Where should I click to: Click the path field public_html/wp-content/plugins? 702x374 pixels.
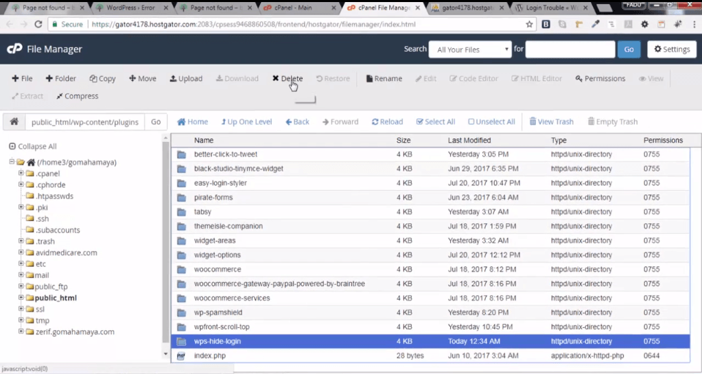pos(84,122)
